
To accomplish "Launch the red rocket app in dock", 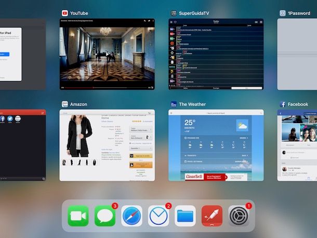I will [x=212, y=216].
